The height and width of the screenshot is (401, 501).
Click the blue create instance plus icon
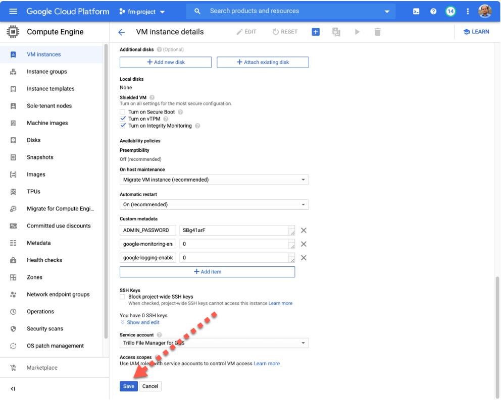pyautogui.click(x=315, y=32)
